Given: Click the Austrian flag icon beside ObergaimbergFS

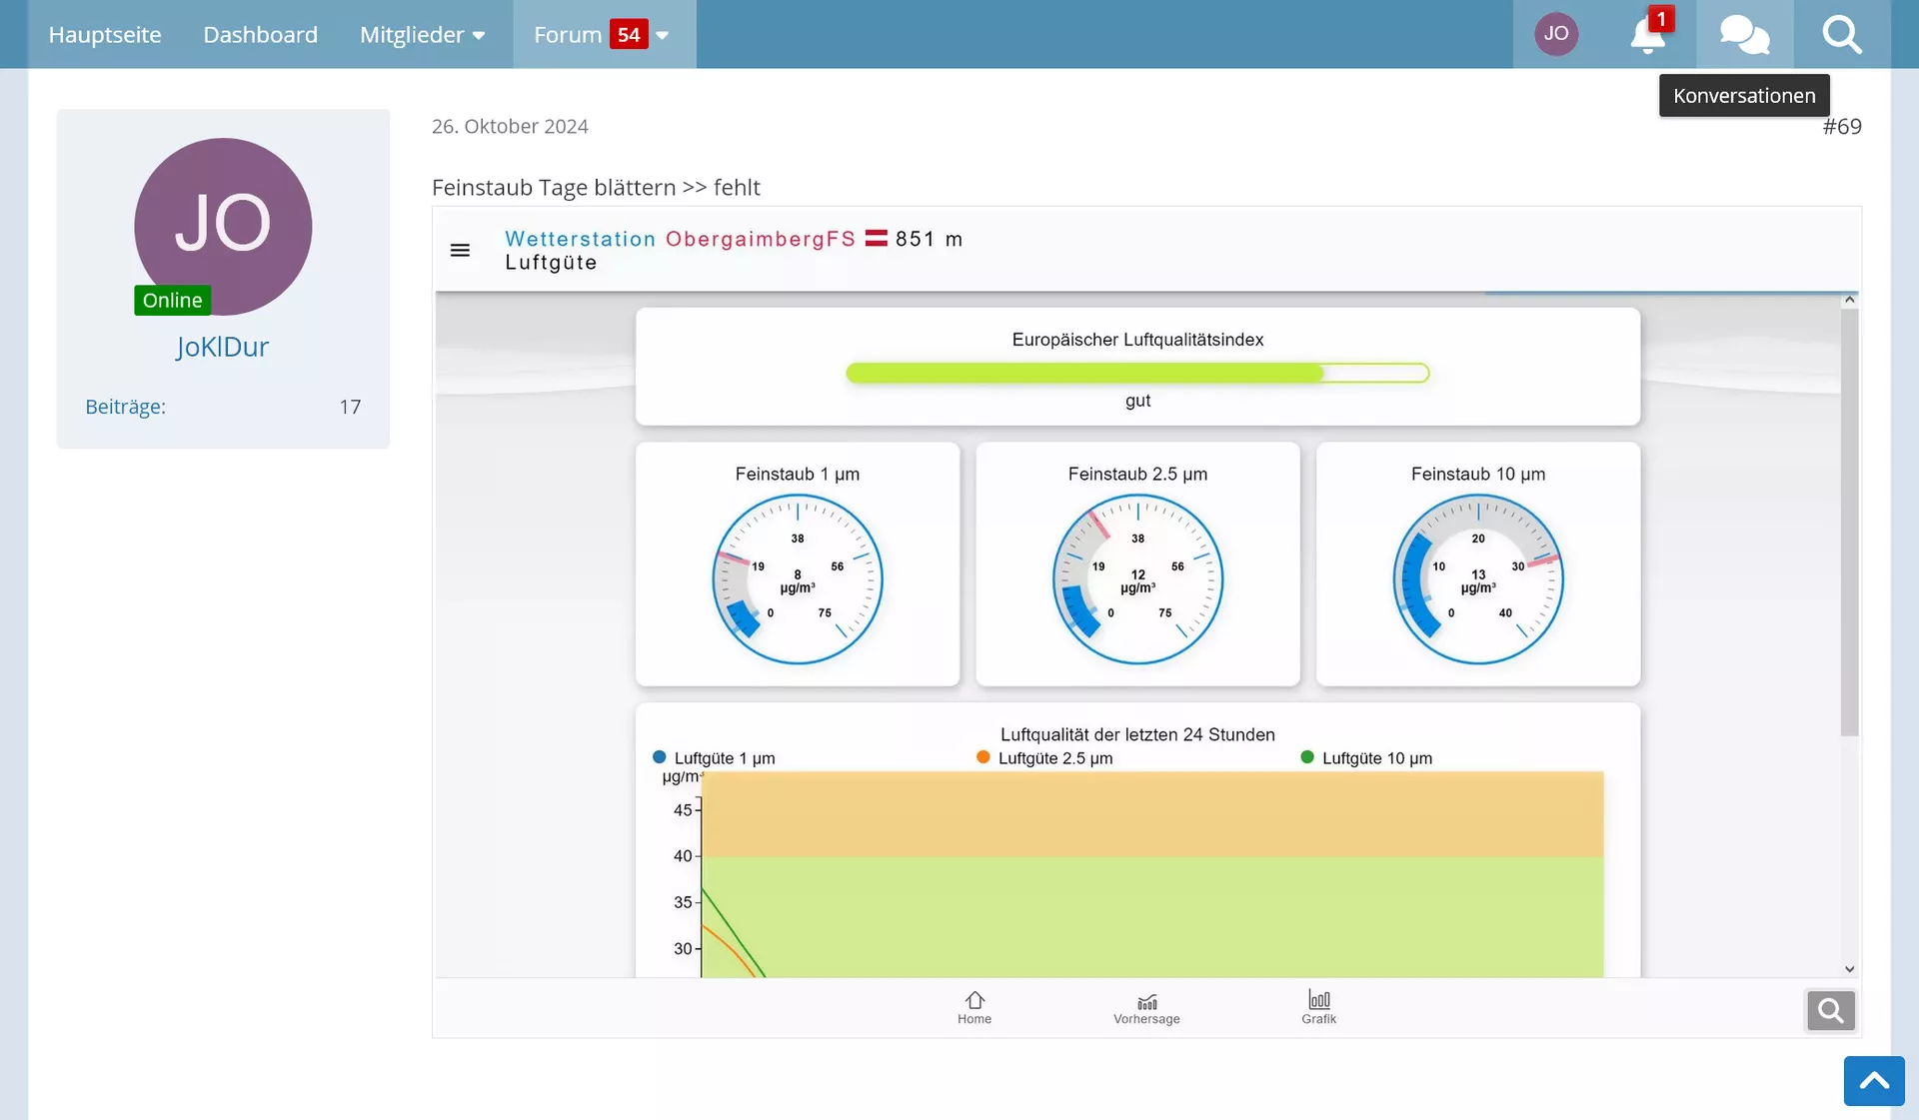Looking at the screenshot, I should click(x=876, y=238).
